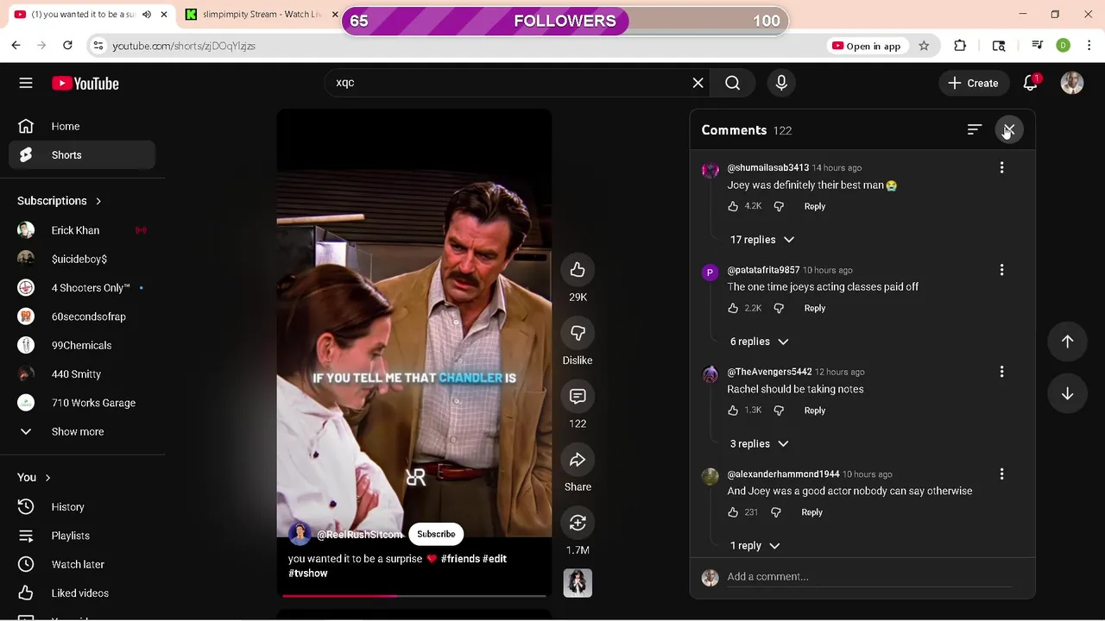Click the Create button

[x=973, y=83]
